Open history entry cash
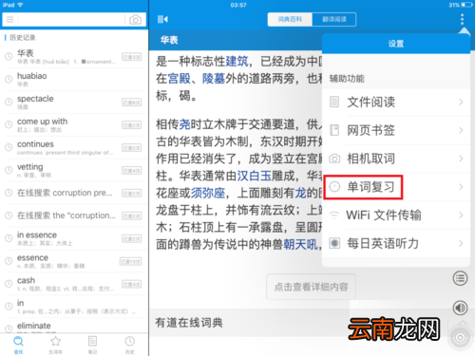475x356 pixels. pos(74,284)
